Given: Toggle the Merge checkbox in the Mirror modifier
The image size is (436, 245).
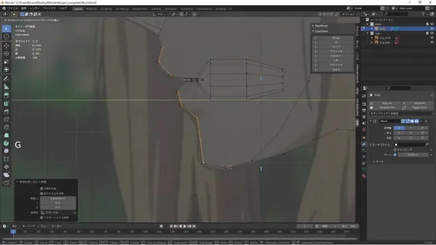Looking at the screenshot, I should click(395, 155).
